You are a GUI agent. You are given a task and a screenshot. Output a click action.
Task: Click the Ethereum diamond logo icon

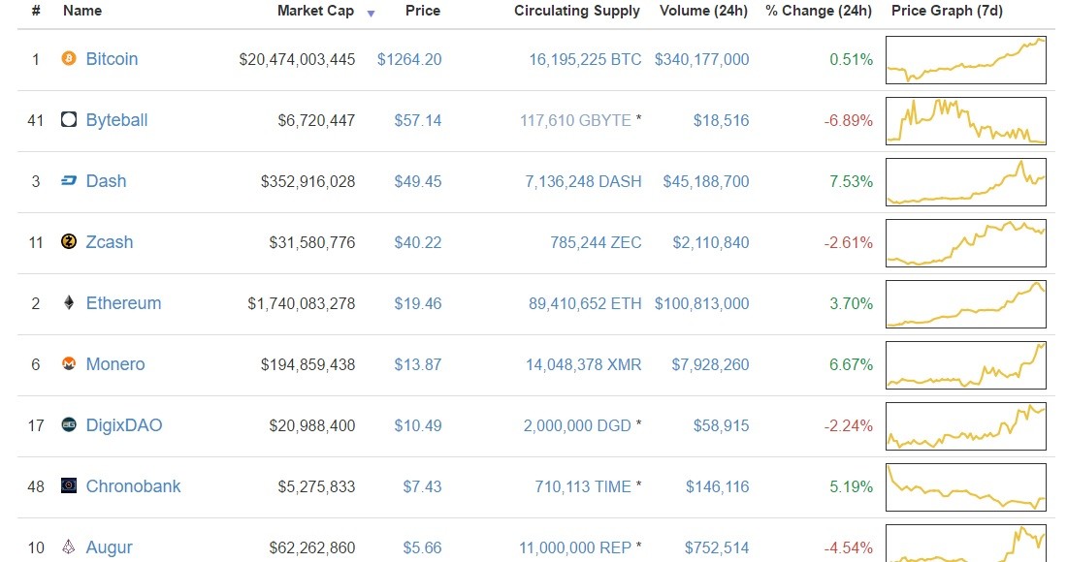69,302
